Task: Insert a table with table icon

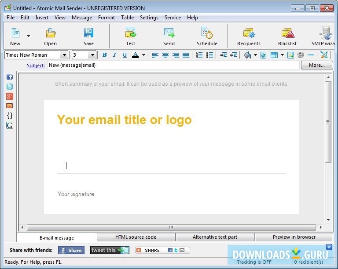Action: [x=274, y=55]
